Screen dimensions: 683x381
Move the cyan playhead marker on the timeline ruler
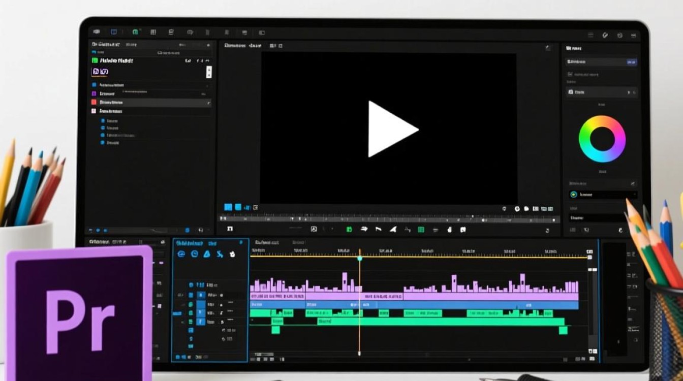point(360,258)
